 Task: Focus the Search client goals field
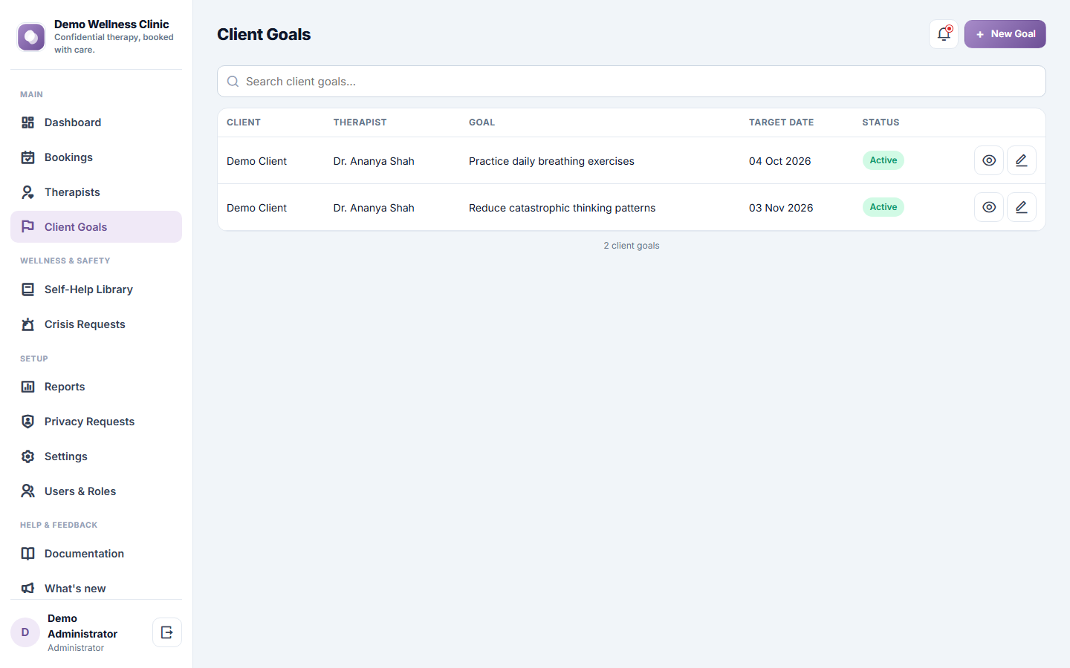tap(631, 82)
